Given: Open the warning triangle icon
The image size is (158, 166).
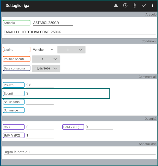Looking at the screenshot, I should tap(116, 5).
